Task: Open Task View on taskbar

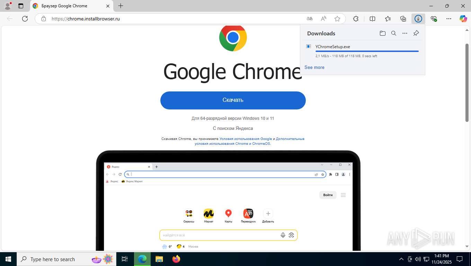Action: [x=125, y=259]
